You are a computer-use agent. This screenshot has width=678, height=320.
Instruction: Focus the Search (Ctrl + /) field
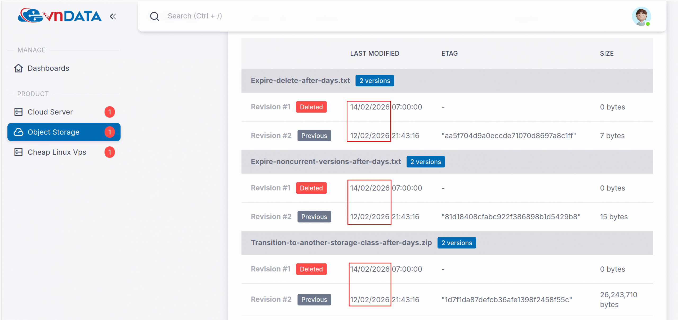(195, 16)
